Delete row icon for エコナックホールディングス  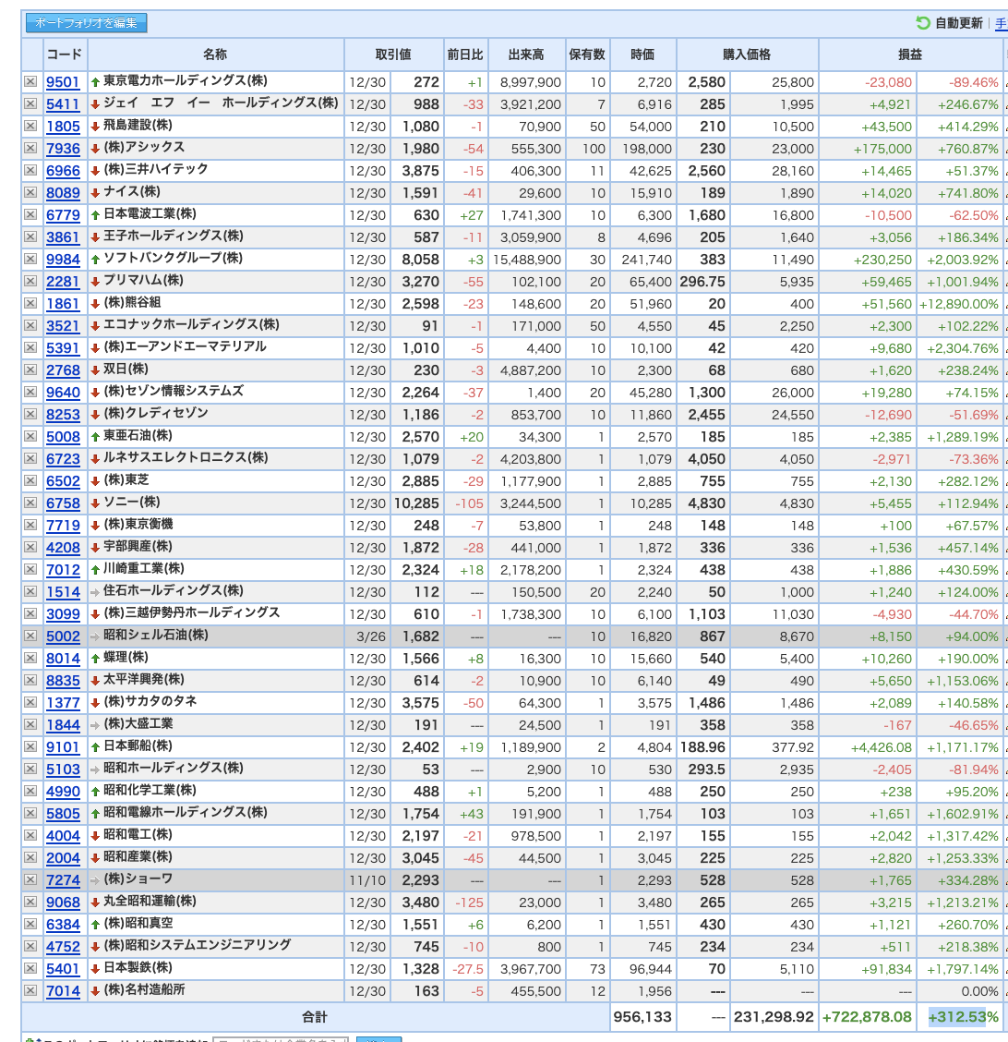click(x=30, y=325)
